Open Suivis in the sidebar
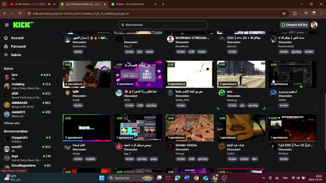Screen dimensions: 326x183 pyautogui.click(x=16, y=55)
